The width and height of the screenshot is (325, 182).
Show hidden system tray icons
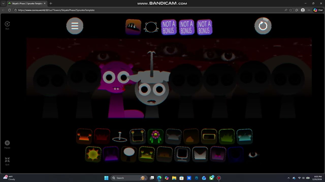(x=288, y=178)
